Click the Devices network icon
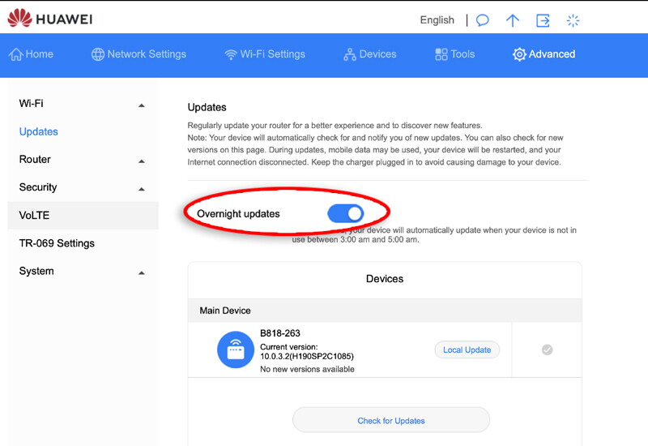 click(x=350, y=54)
